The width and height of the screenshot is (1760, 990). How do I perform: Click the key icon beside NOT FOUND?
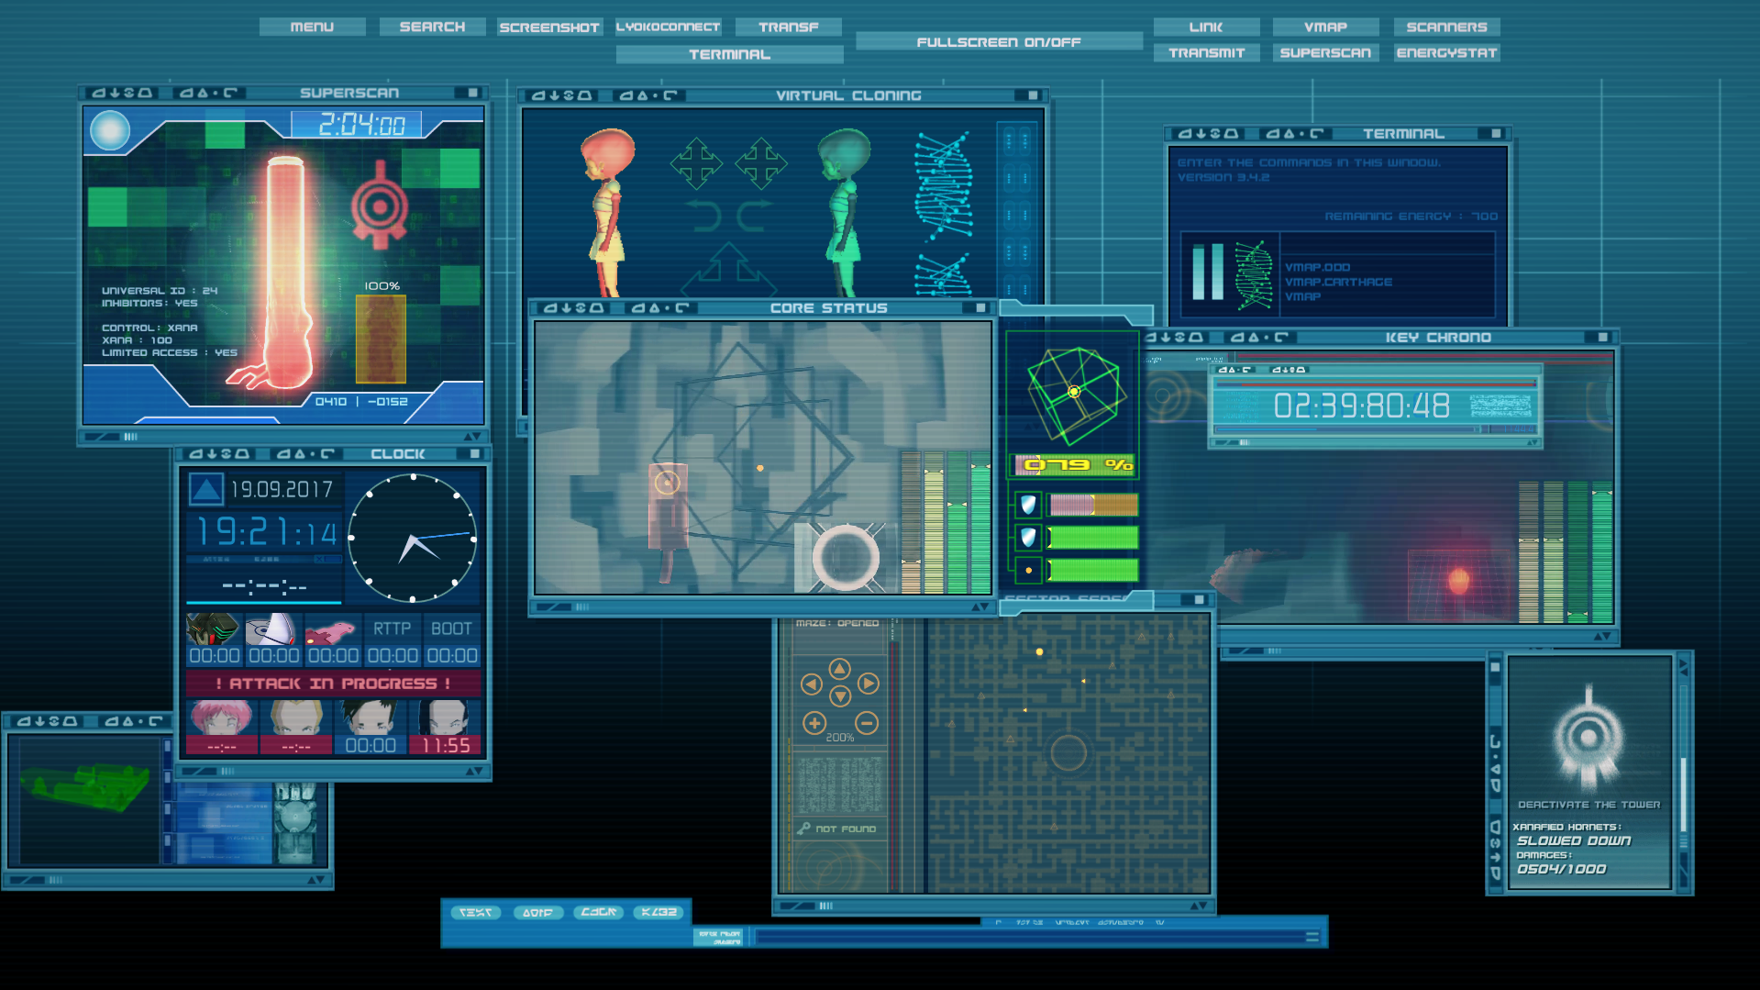803,829
